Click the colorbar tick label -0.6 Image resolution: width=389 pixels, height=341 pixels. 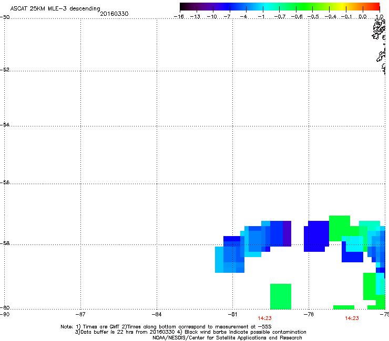pyautogui.click(x=296, y=17)
